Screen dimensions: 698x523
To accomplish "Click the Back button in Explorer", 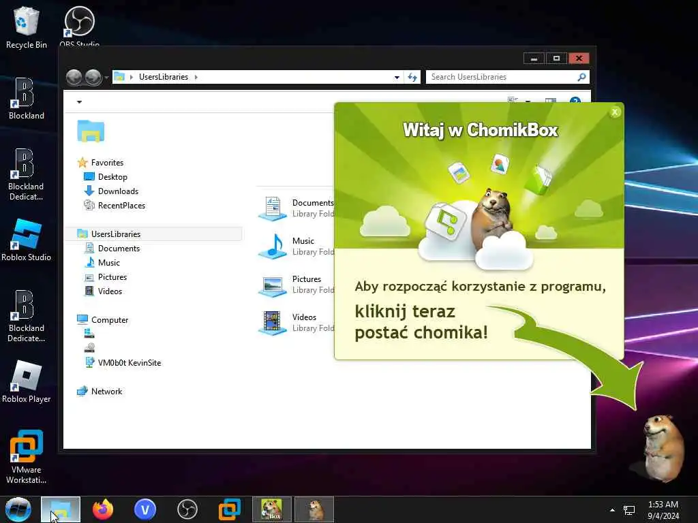I will pos(74,78).
